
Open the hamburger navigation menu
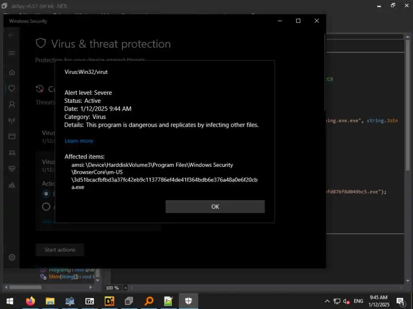(x=11, y=54)
